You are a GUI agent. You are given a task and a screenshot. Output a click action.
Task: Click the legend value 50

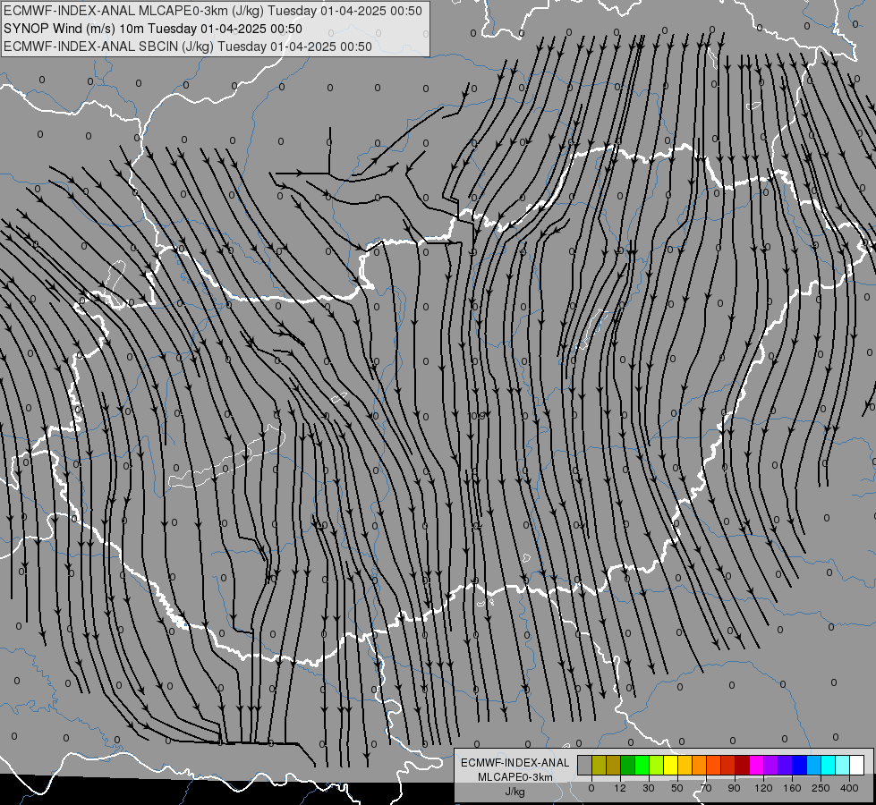[x=676, y=788]
